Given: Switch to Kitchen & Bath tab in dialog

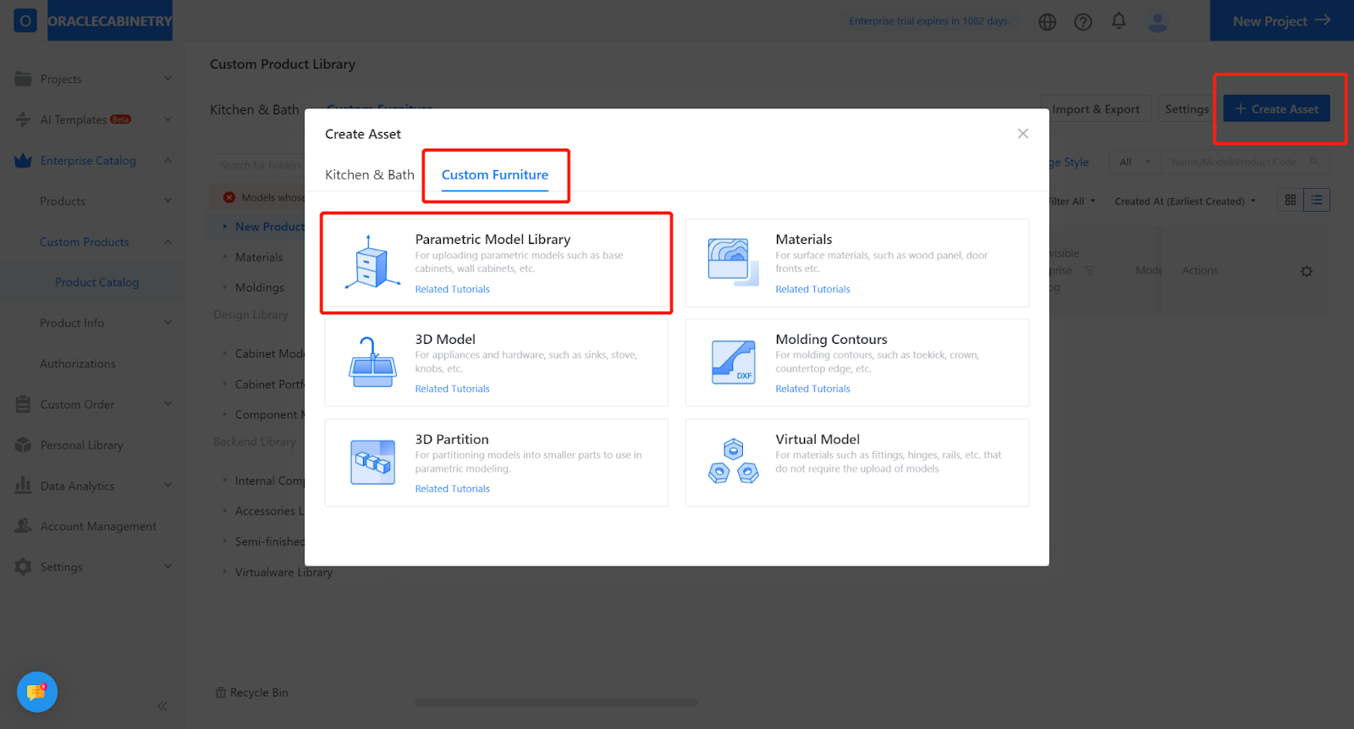Looking at the screenshot, I should point(370,174).
